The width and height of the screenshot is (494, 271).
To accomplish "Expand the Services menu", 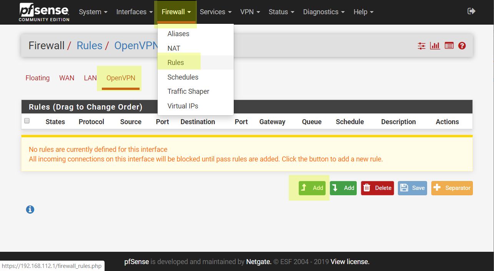I will point(216,12).
